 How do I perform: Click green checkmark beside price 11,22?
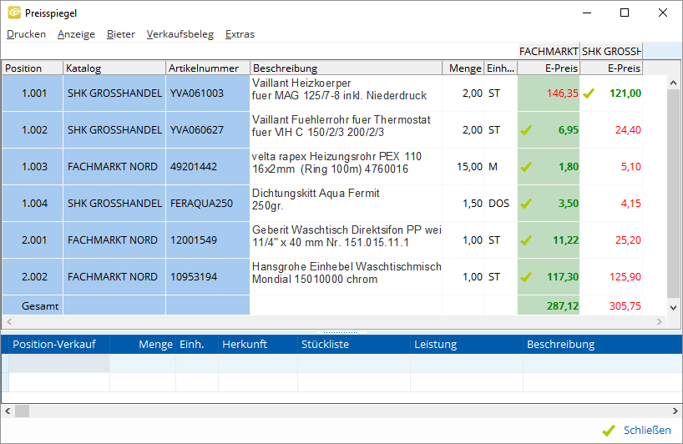[526, 240]
